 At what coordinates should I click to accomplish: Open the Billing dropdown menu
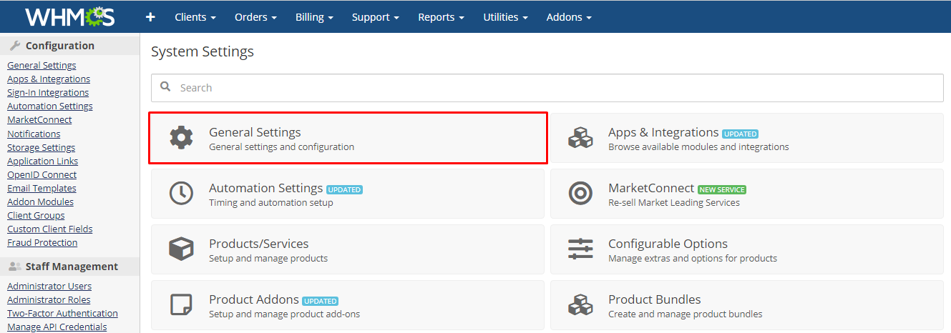coord(314,17)
